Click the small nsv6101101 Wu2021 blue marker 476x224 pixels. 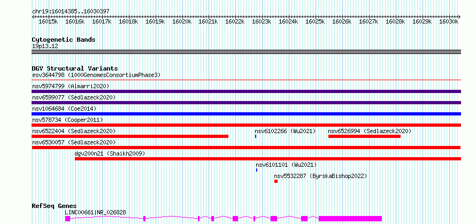pyautogui.click(x=257, y=170)
